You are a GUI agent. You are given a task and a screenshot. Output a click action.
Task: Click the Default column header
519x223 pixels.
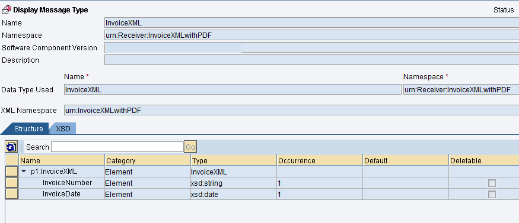pyautogui.click(x=406, y=161)
